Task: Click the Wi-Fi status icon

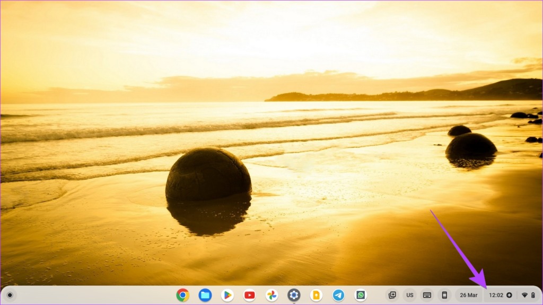Action: click(x=524, y=295)
